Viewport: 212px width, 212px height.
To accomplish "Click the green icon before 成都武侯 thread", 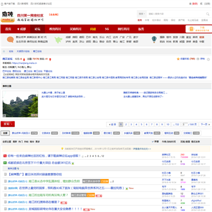I will [5, 163].
